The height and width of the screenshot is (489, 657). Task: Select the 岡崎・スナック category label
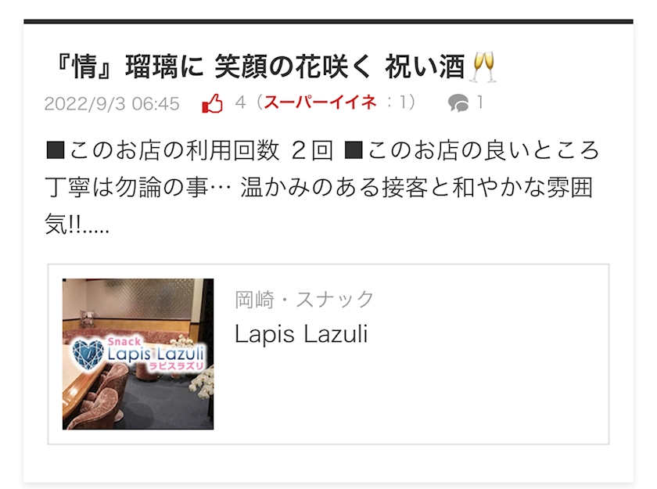pyautogui.click(x=304, y=299)
